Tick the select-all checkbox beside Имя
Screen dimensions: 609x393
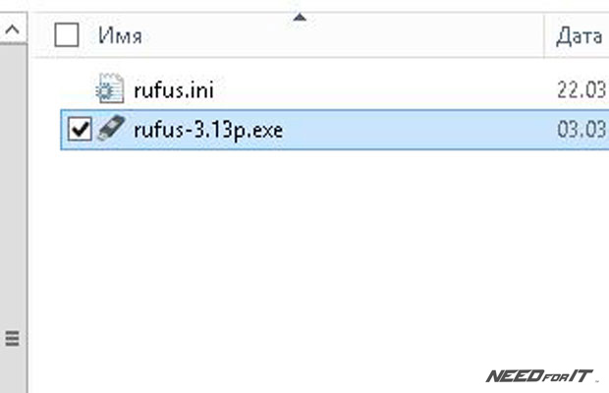coord(67,35)
